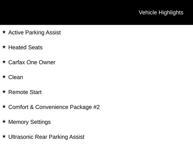This screenshot has height=145, width=193.
Task: Click the Remote Start text
Action: pyautogui.click(x=25, y=92)
